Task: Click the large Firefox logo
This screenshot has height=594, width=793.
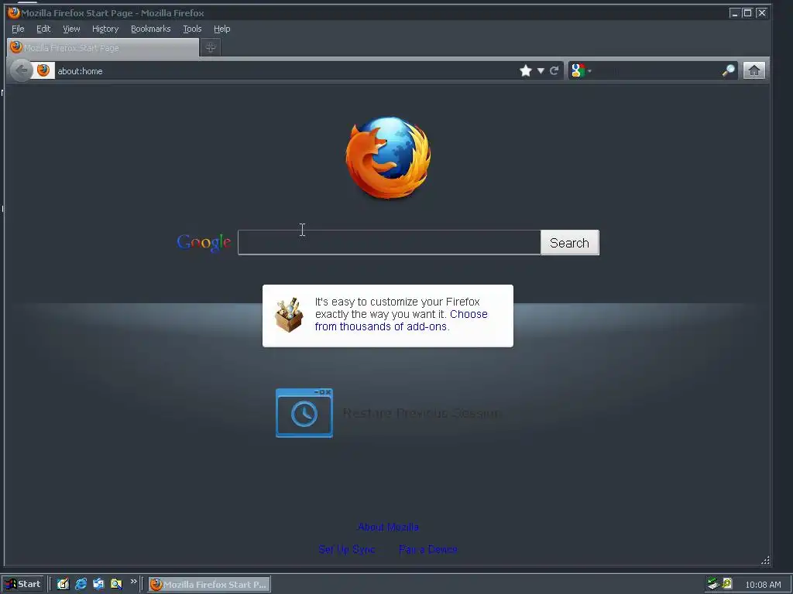Action: (389, 158)
